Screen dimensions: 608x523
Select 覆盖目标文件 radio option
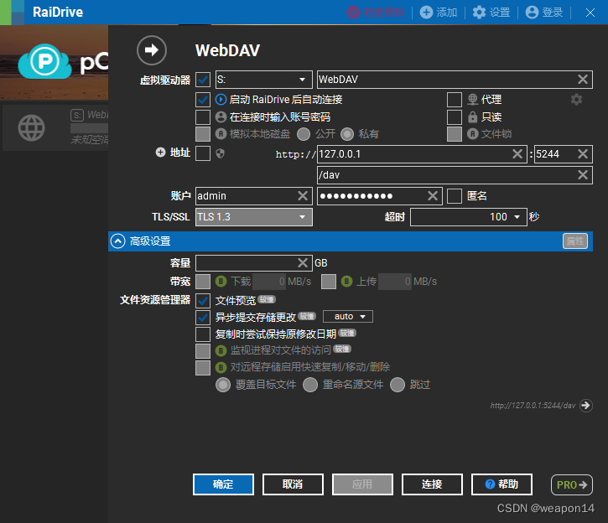223,385
